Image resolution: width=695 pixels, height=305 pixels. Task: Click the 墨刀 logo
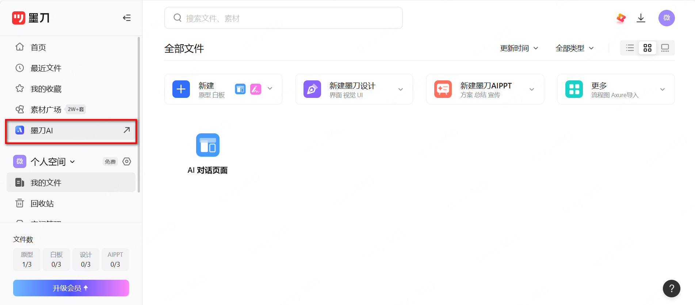coord(31,18)
